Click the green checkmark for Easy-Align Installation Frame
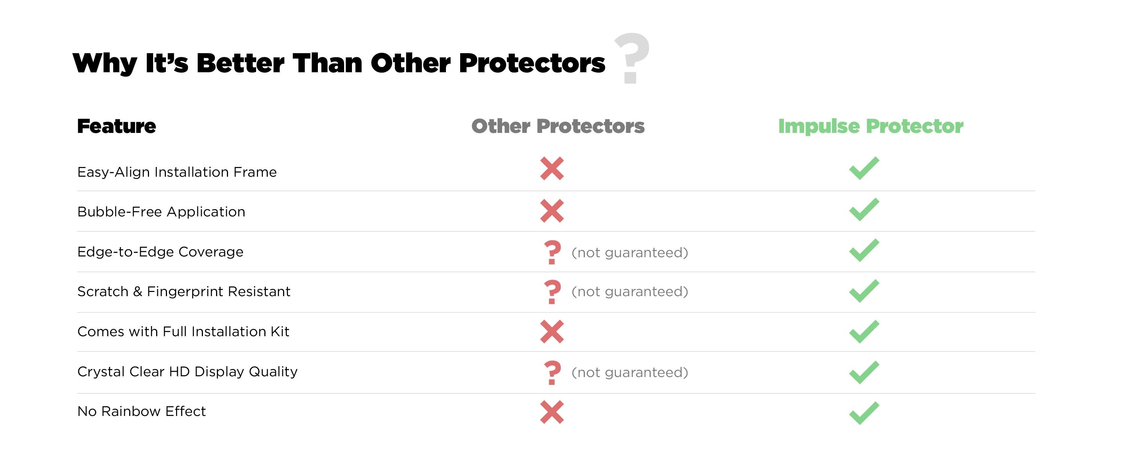This screenshot has height=468, width=1142. [864, 168]
